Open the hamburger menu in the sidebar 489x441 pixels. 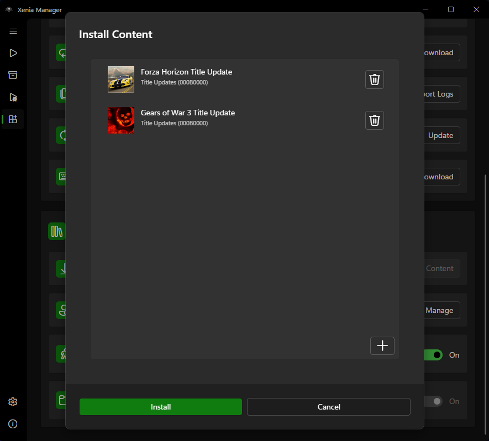pos(13,31)
